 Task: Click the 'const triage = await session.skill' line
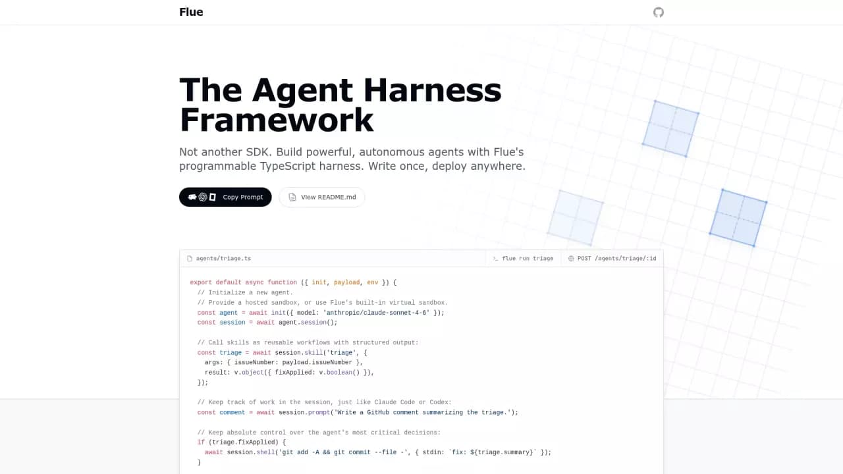282,353
